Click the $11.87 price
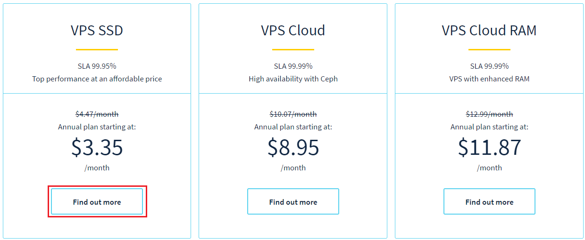The height and width of the screenshot is (240, 585). [x=489, y=147]
